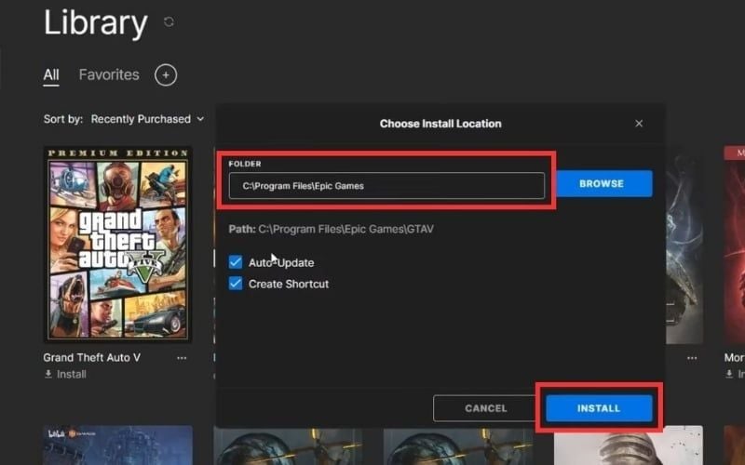Image resolution: width=745 pixels, height=465 pixels.
Task: Disable the Auto-Update checkbox
Action: click(x=236, y=262)
